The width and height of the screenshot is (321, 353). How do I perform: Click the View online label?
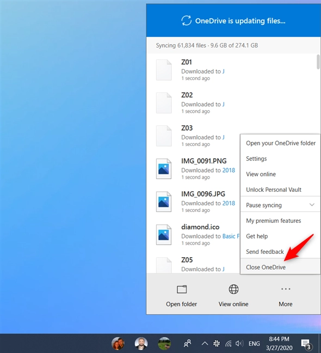point(233,304)
